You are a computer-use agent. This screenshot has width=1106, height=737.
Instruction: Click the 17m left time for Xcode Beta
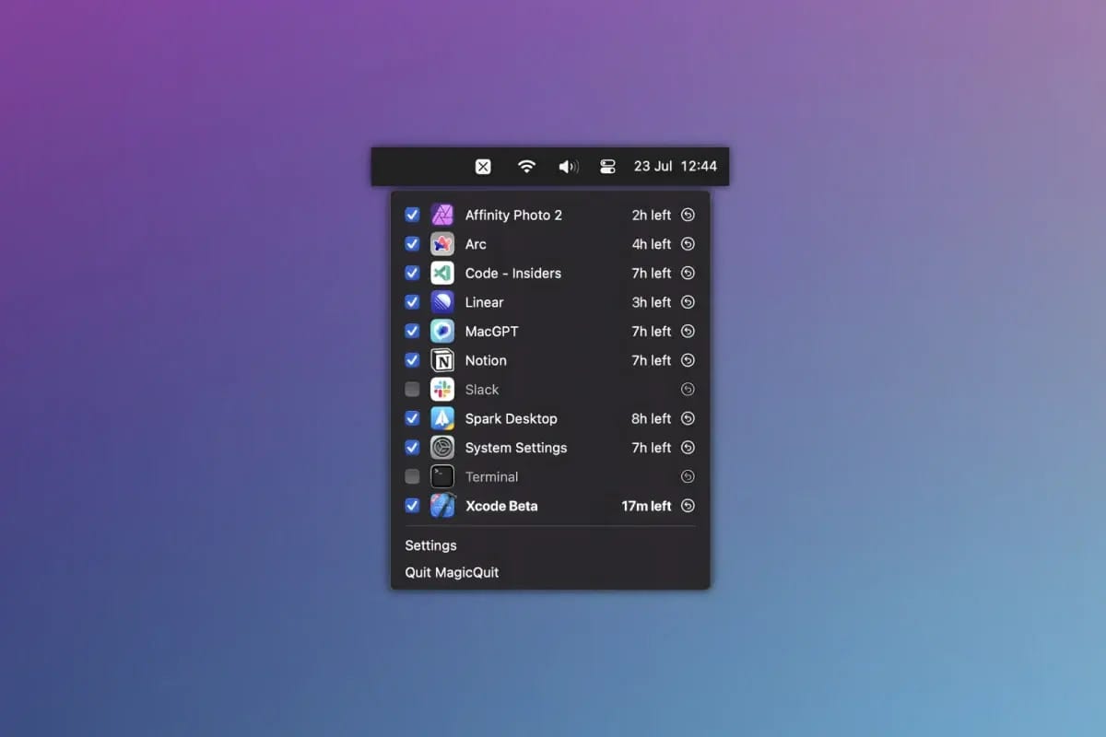pyautogui.click(x=646, y=506)
